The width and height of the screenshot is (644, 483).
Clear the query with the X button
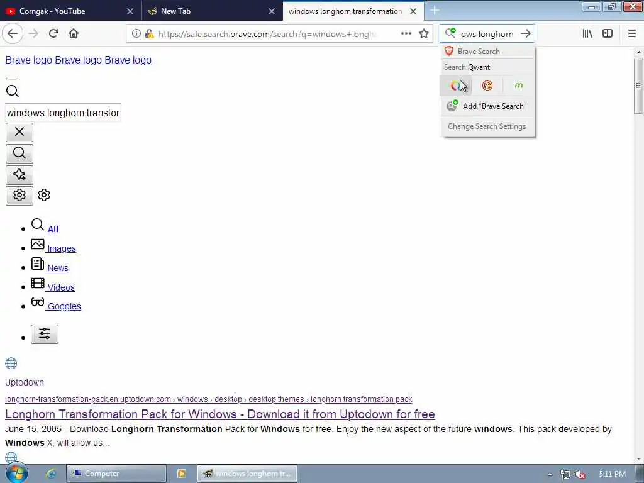[x=19, y=132]
